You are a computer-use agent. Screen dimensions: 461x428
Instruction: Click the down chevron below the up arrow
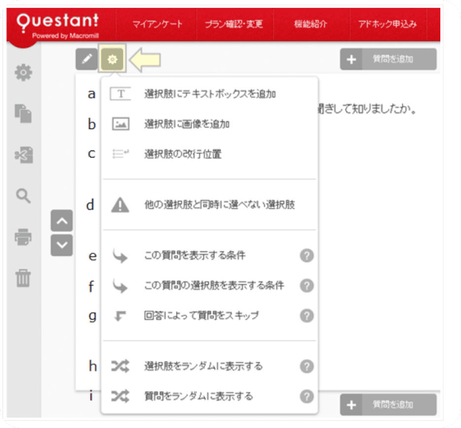[61, 244]
